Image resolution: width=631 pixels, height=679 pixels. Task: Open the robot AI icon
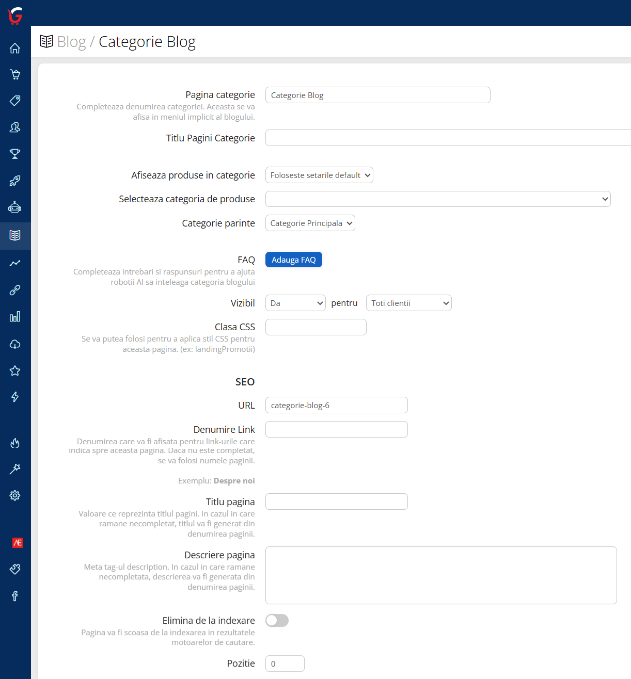[x=15, y=207]
